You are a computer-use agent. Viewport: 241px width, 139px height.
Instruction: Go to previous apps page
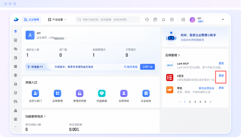(179, 102)
